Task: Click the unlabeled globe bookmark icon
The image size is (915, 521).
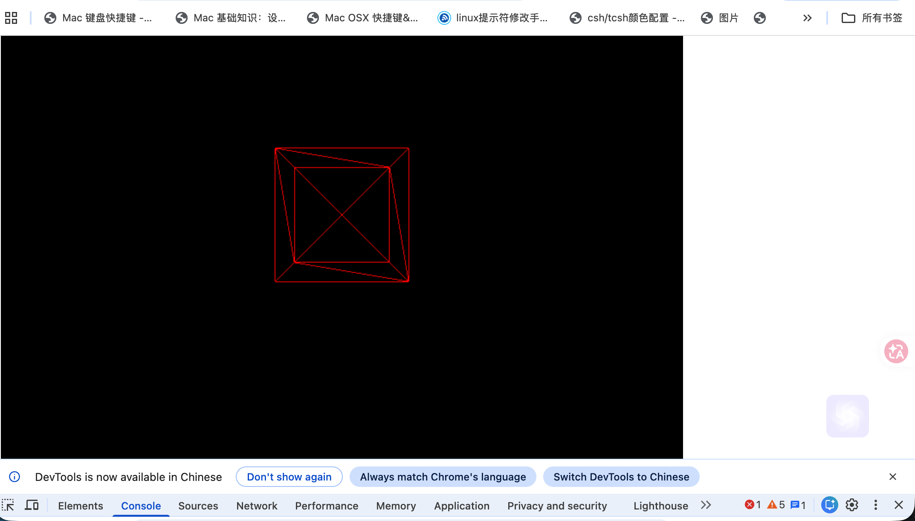Action: click(760, 18)
